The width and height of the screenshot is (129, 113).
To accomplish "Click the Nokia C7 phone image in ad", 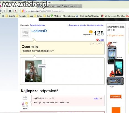I will click(115, 81).
